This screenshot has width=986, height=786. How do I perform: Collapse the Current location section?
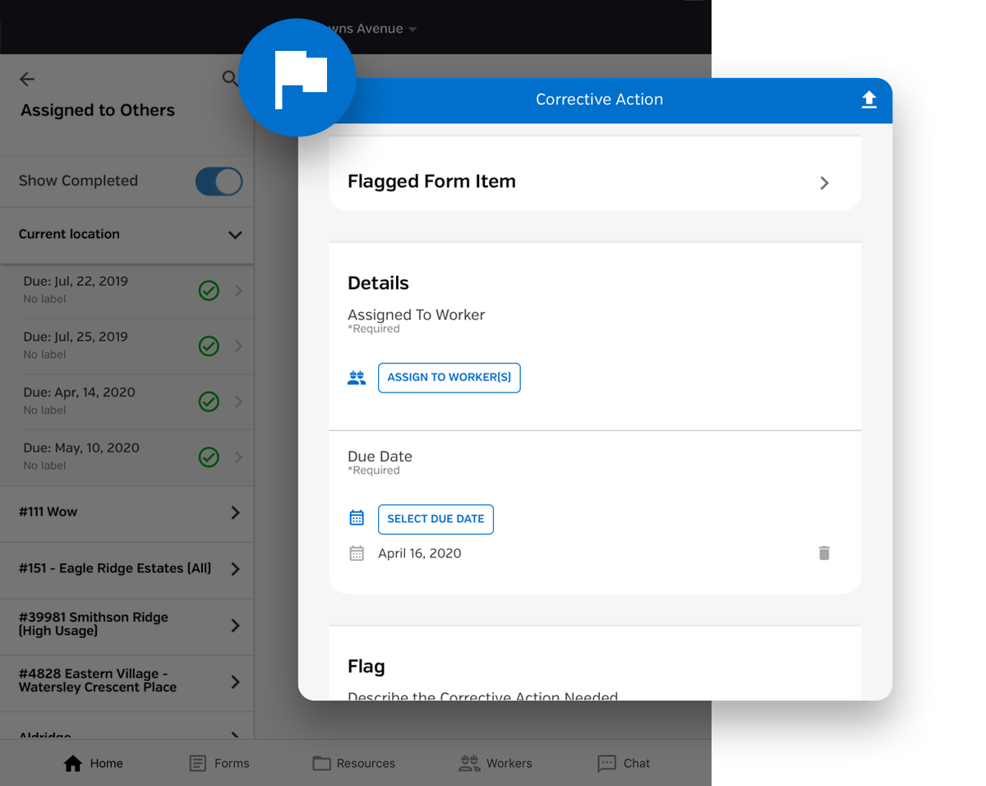pos(235,235)
